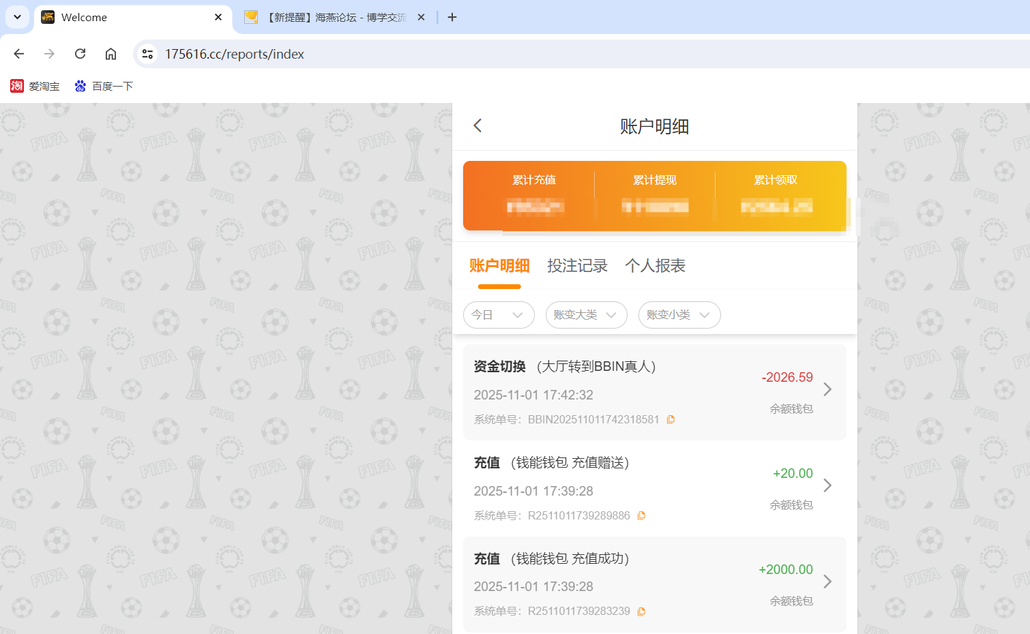This screenshot has height=634, width=1030.
Task: Open the 个人报表 tab
Action: [x=655, y=266]
